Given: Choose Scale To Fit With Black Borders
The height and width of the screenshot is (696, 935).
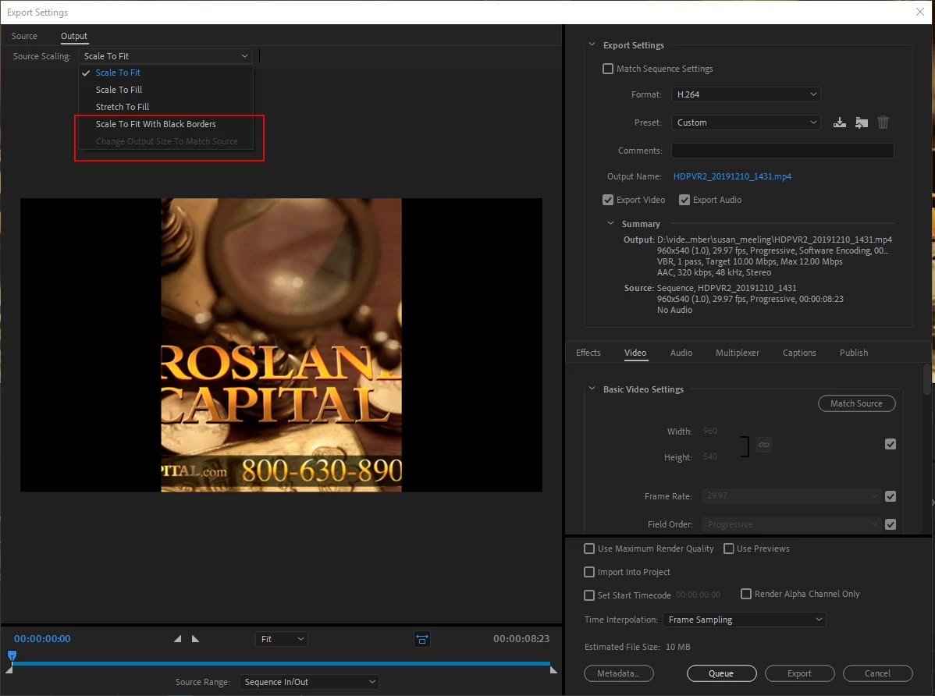Looking at the screenshot, I should [x=165, y=124].
